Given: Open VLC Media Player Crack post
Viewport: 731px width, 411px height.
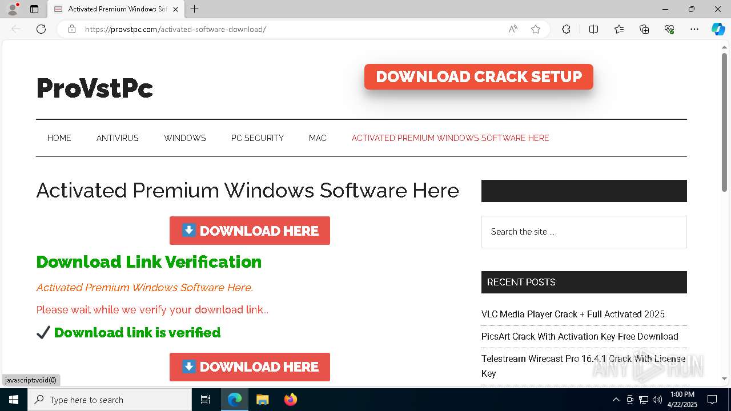Looking at the screenshot, I should (x=573, y=314).
